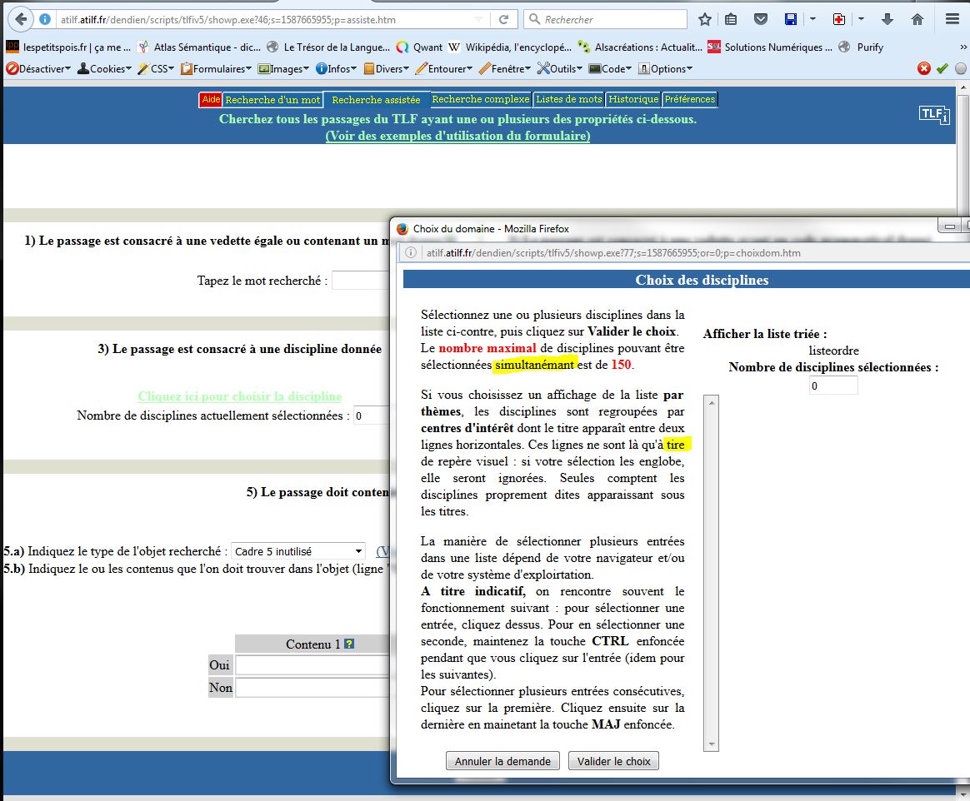Click the 'Oui' input field for Contenu 1

pyautogui.click(x=312, y=665)
